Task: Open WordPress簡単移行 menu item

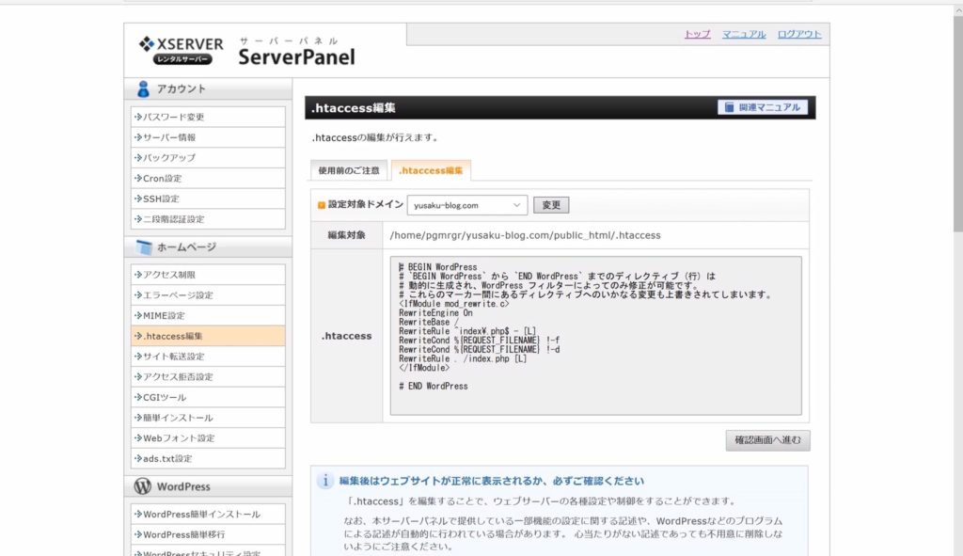Action: 208,534
